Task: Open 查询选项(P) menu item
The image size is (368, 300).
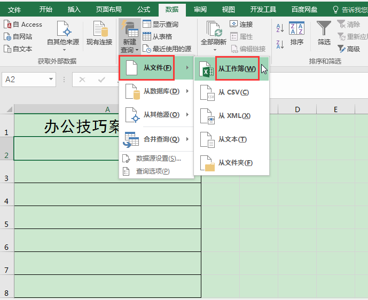Action: (x=156, y=171)
